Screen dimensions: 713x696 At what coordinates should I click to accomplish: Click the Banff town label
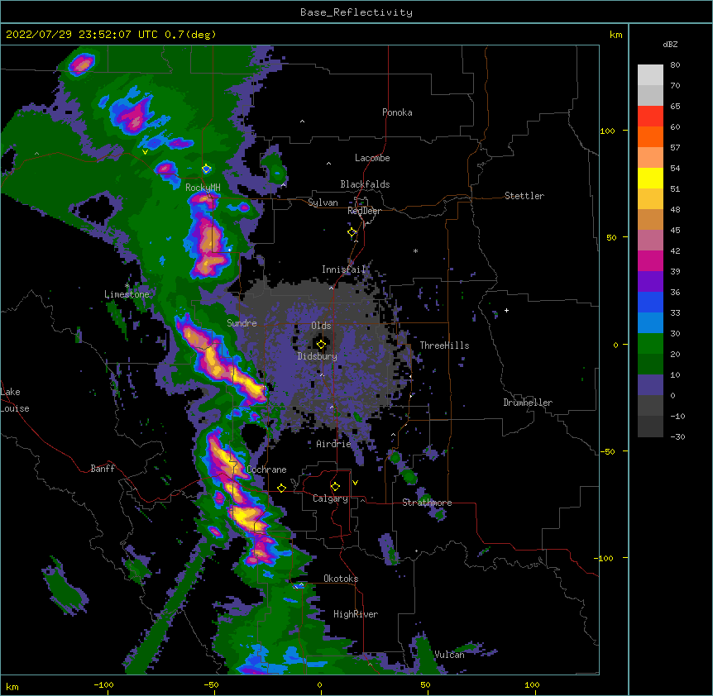103,469
